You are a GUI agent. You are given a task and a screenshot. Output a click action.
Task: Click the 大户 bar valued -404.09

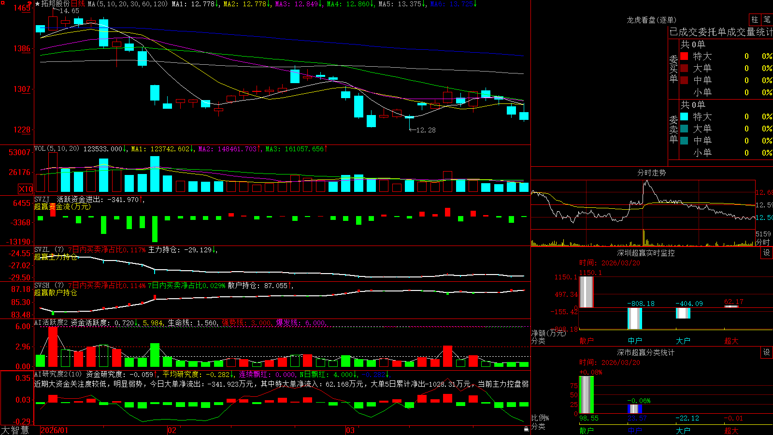(683, 313)
